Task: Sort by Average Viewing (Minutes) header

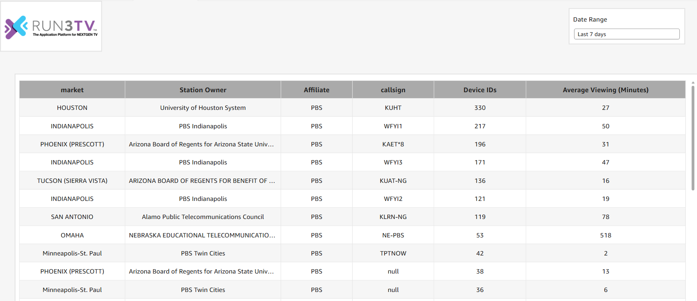Action: point(605,90)
